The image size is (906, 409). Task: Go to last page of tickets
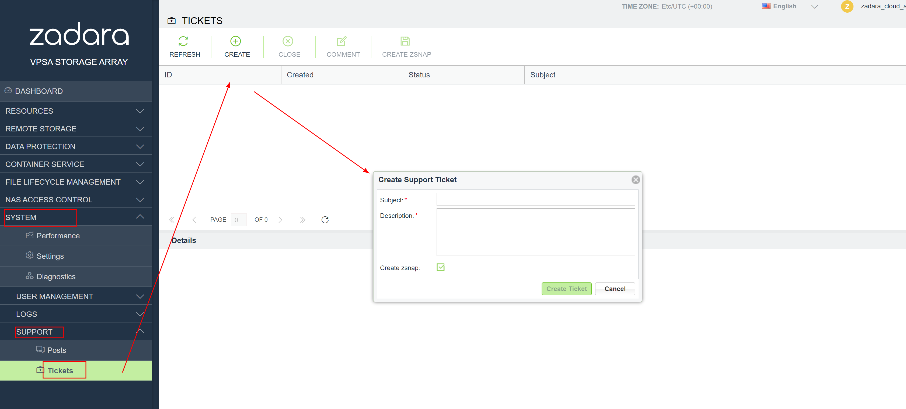point(302,220)
